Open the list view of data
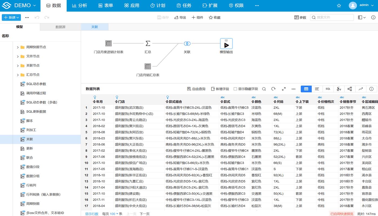The width and height of the screenshot is (378, 216). [x=317, y=89]
